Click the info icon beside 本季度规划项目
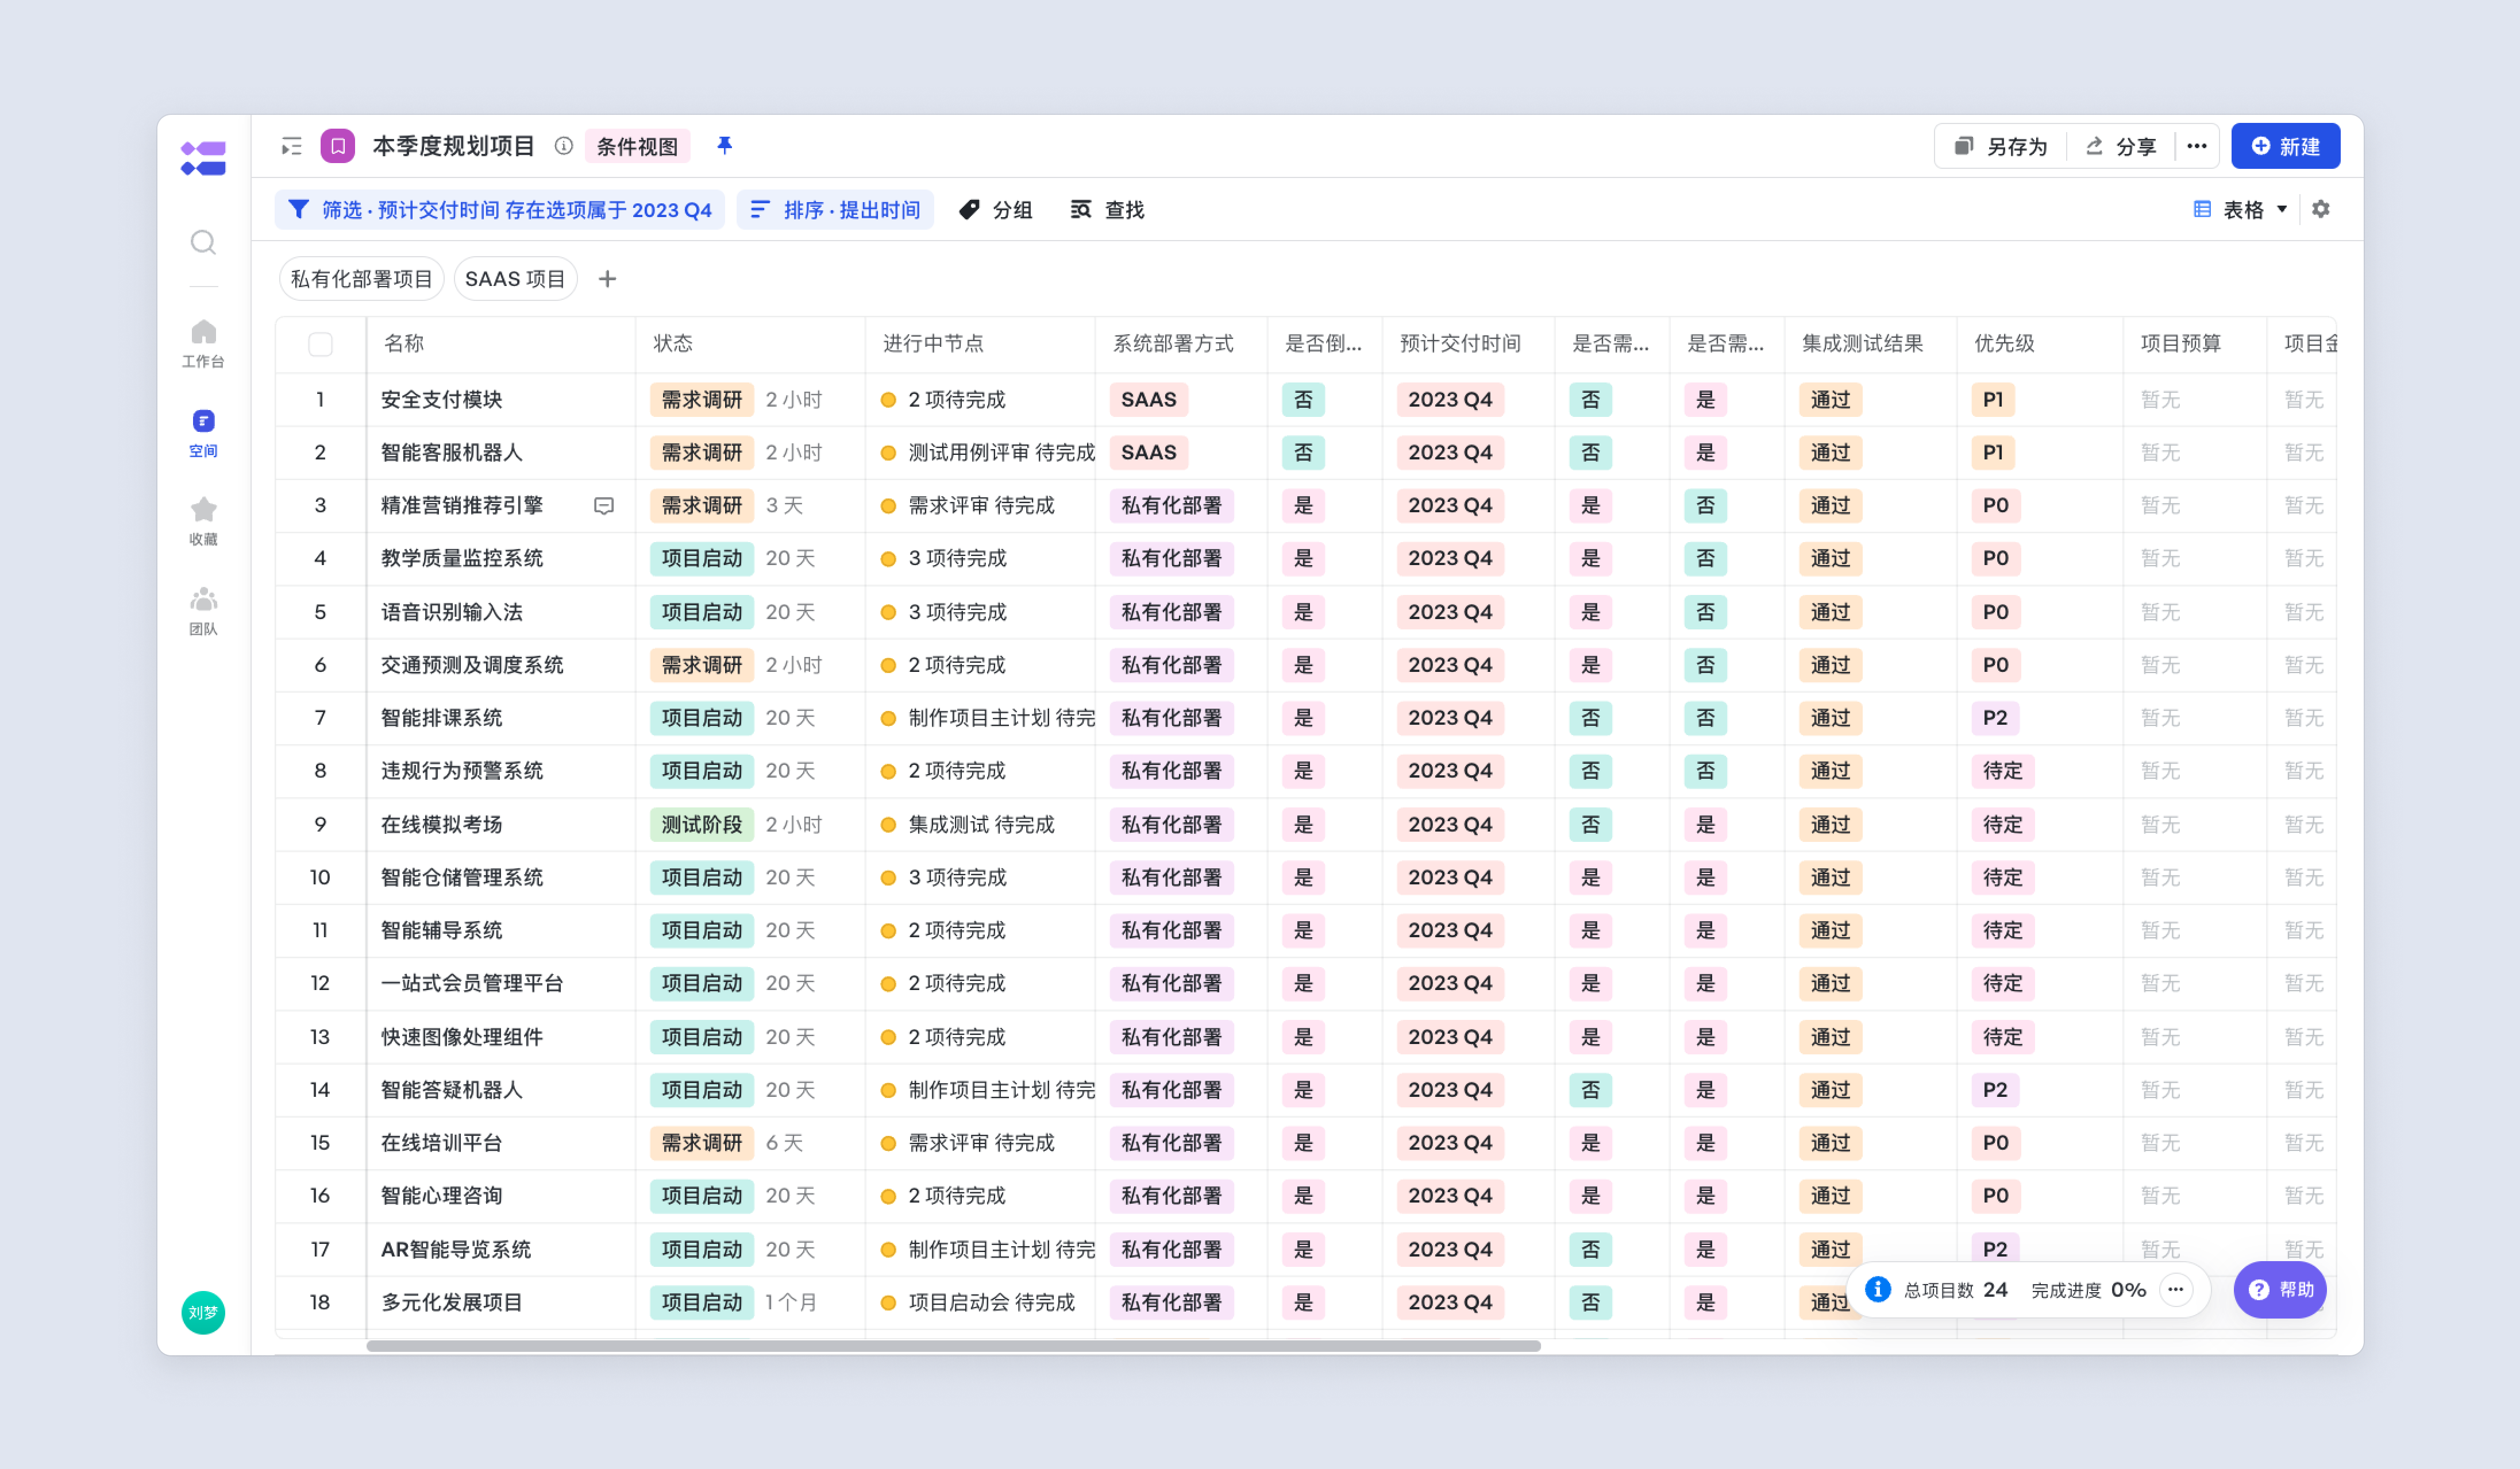Screen dimensions: 2520x1469 tap(564, 146)
